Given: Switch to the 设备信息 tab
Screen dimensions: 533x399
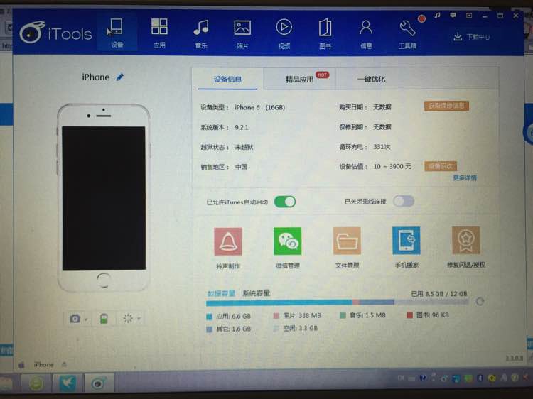Looking at the screenshot, I should tap(227, 79).
